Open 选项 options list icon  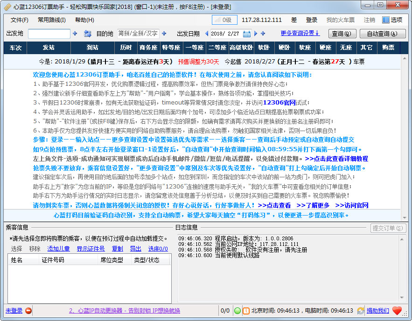click(x=386, y=20)
